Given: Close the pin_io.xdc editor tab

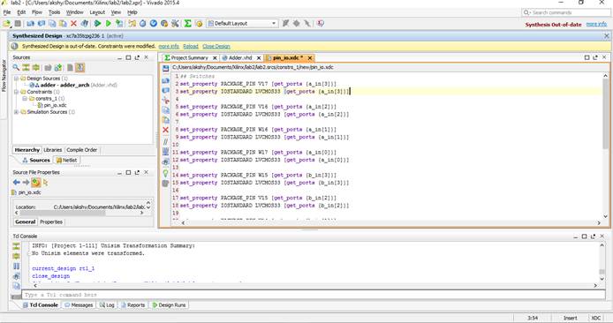Looking at the screenshot, I should pos(310,57).
